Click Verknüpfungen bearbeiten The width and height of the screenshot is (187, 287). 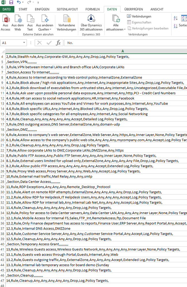pos(148,28)
